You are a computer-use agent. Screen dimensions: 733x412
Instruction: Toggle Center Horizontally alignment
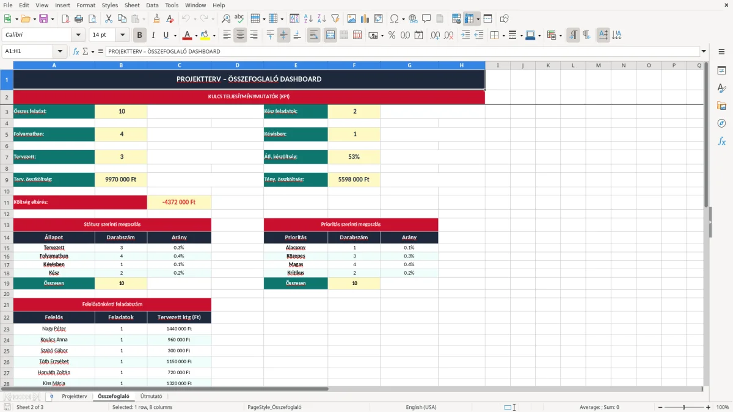pos(240,35)
